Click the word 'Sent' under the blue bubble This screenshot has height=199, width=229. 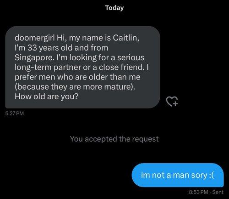coord(218,192)
